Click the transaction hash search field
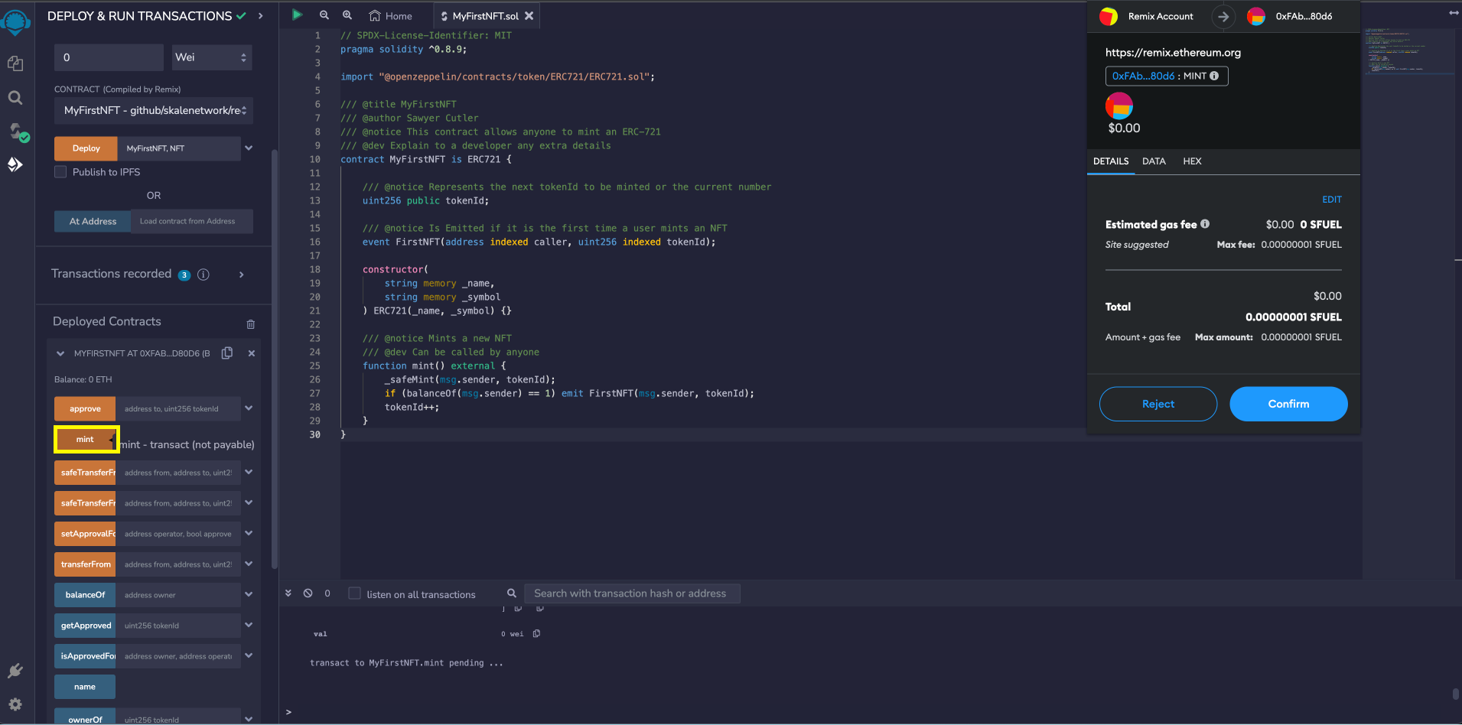The height and width of the screenshot is (725, 1462). [x=632, y=593]
